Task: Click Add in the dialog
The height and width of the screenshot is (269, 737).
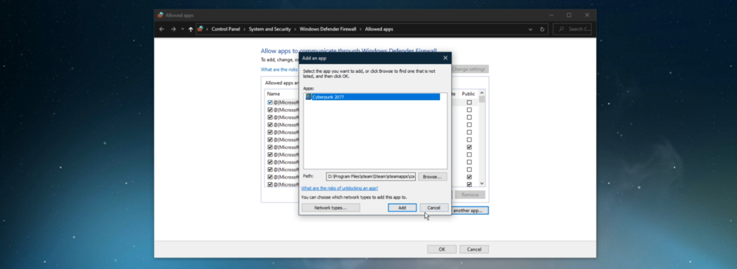Action: pyautogui.click(x=402, y=207)
